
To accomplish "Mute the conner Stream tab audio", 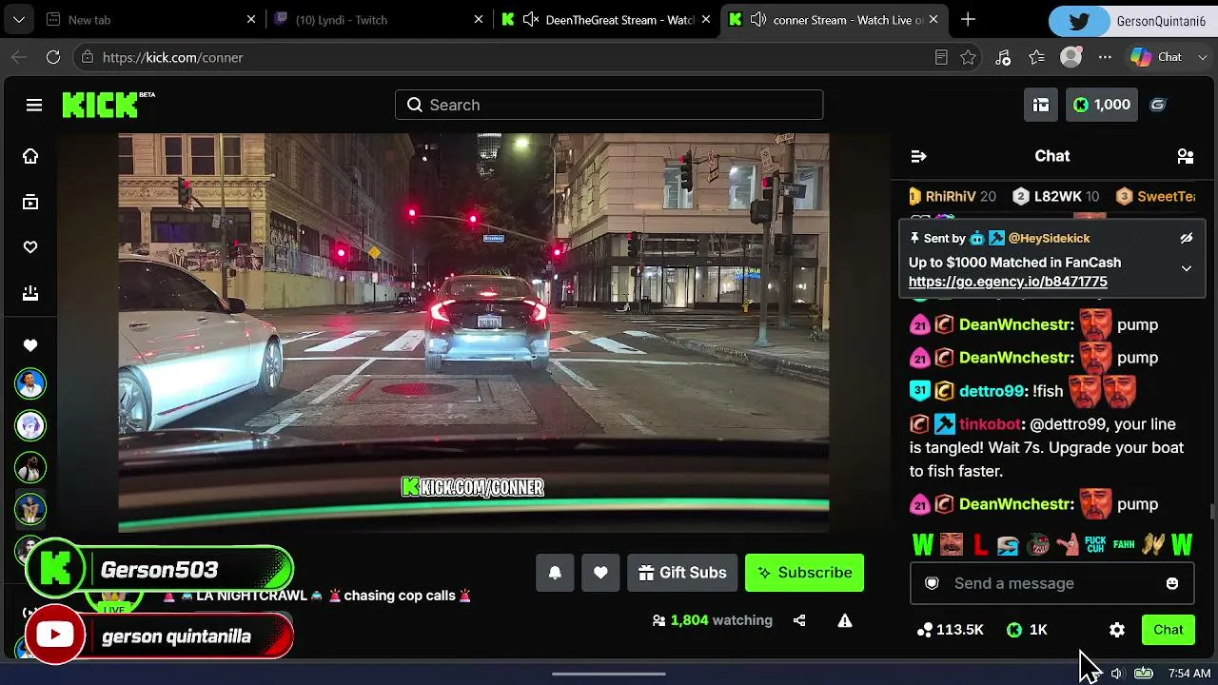I will pyautogui.click(x=758, y=20).
